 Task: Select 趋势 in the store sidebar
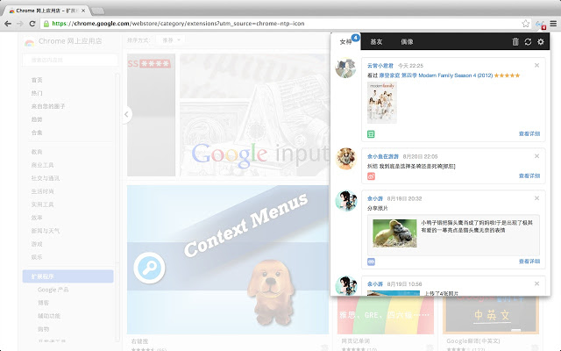[x=37, y=119]
